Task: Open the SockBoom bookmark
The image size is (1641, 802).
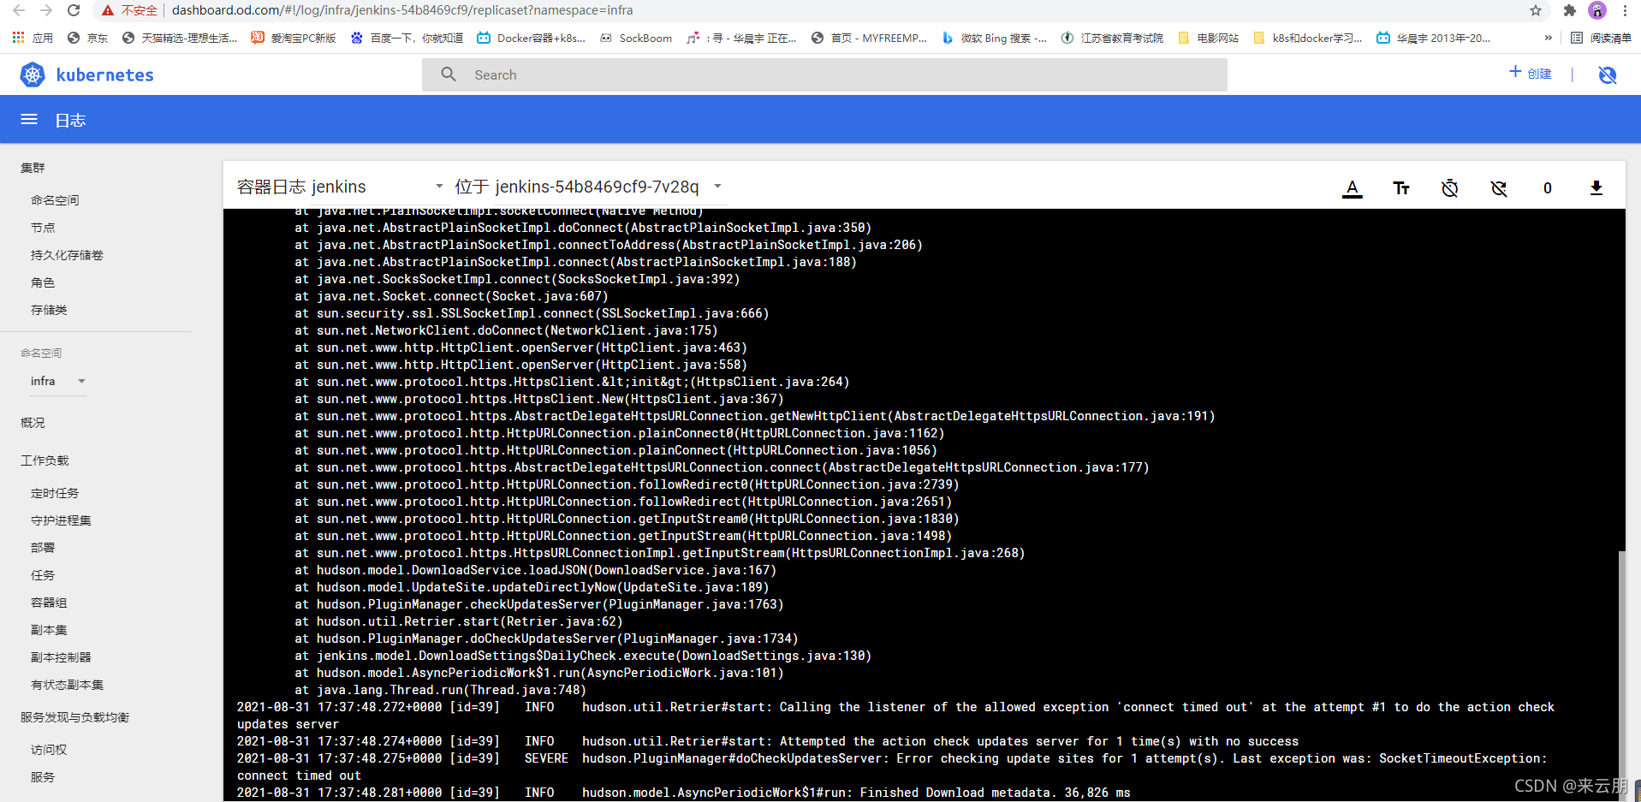Action: tap(636, 38)
